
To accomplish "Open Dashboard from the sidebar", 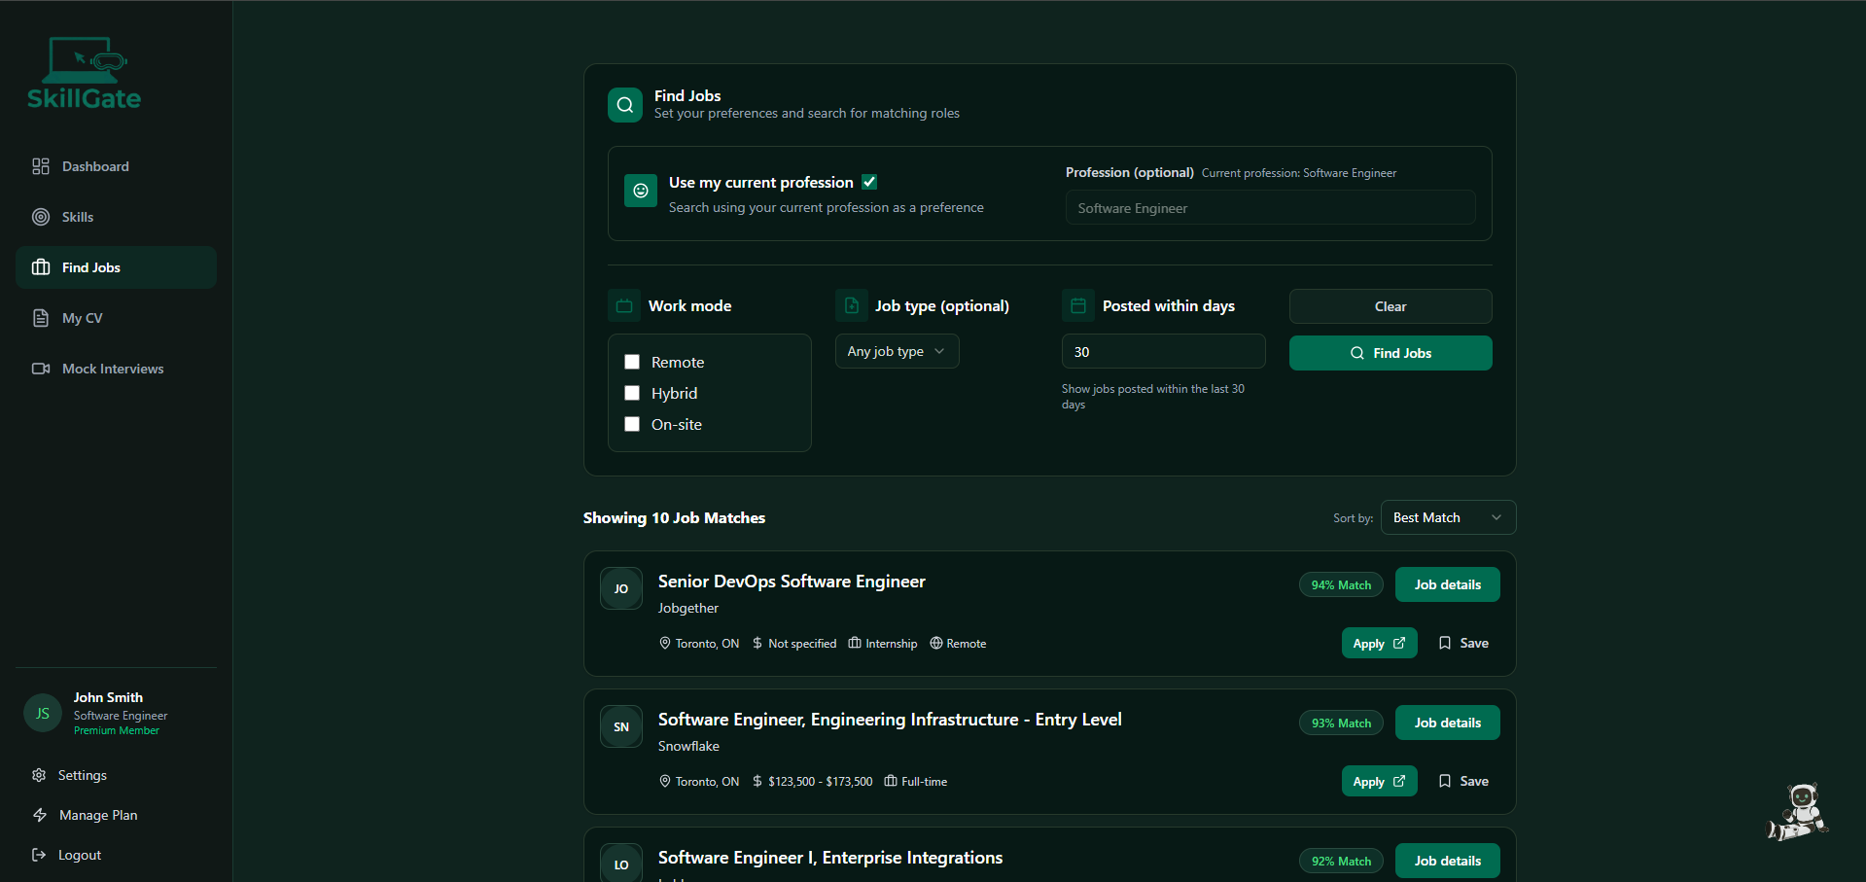I will pos(116,166).
